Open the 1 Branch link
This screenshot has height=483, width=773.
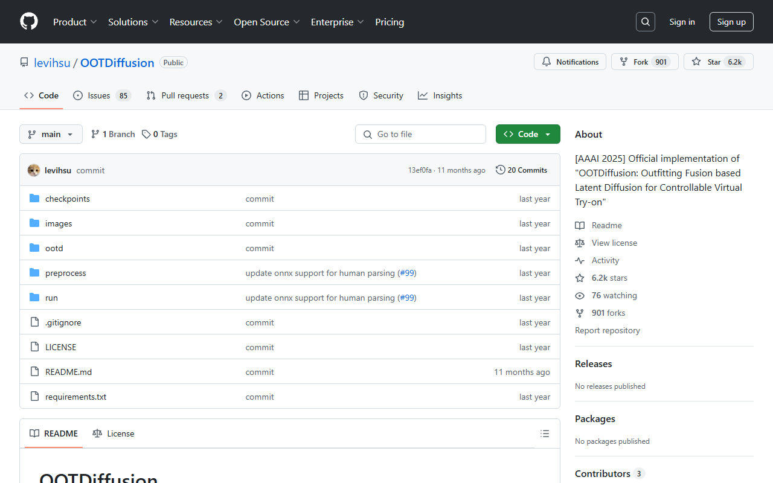113,134
